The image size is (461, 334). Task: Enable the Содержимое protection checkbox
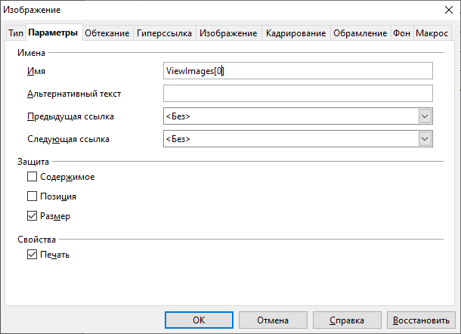(x=32, y=177)
